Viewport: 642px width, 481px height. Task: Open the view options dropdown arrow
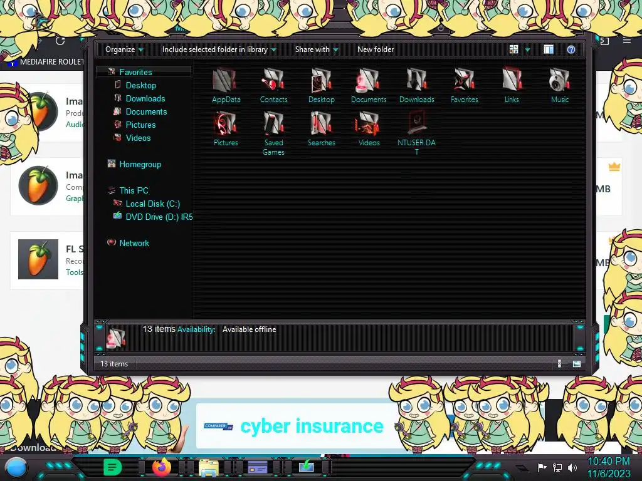[527, 49]
